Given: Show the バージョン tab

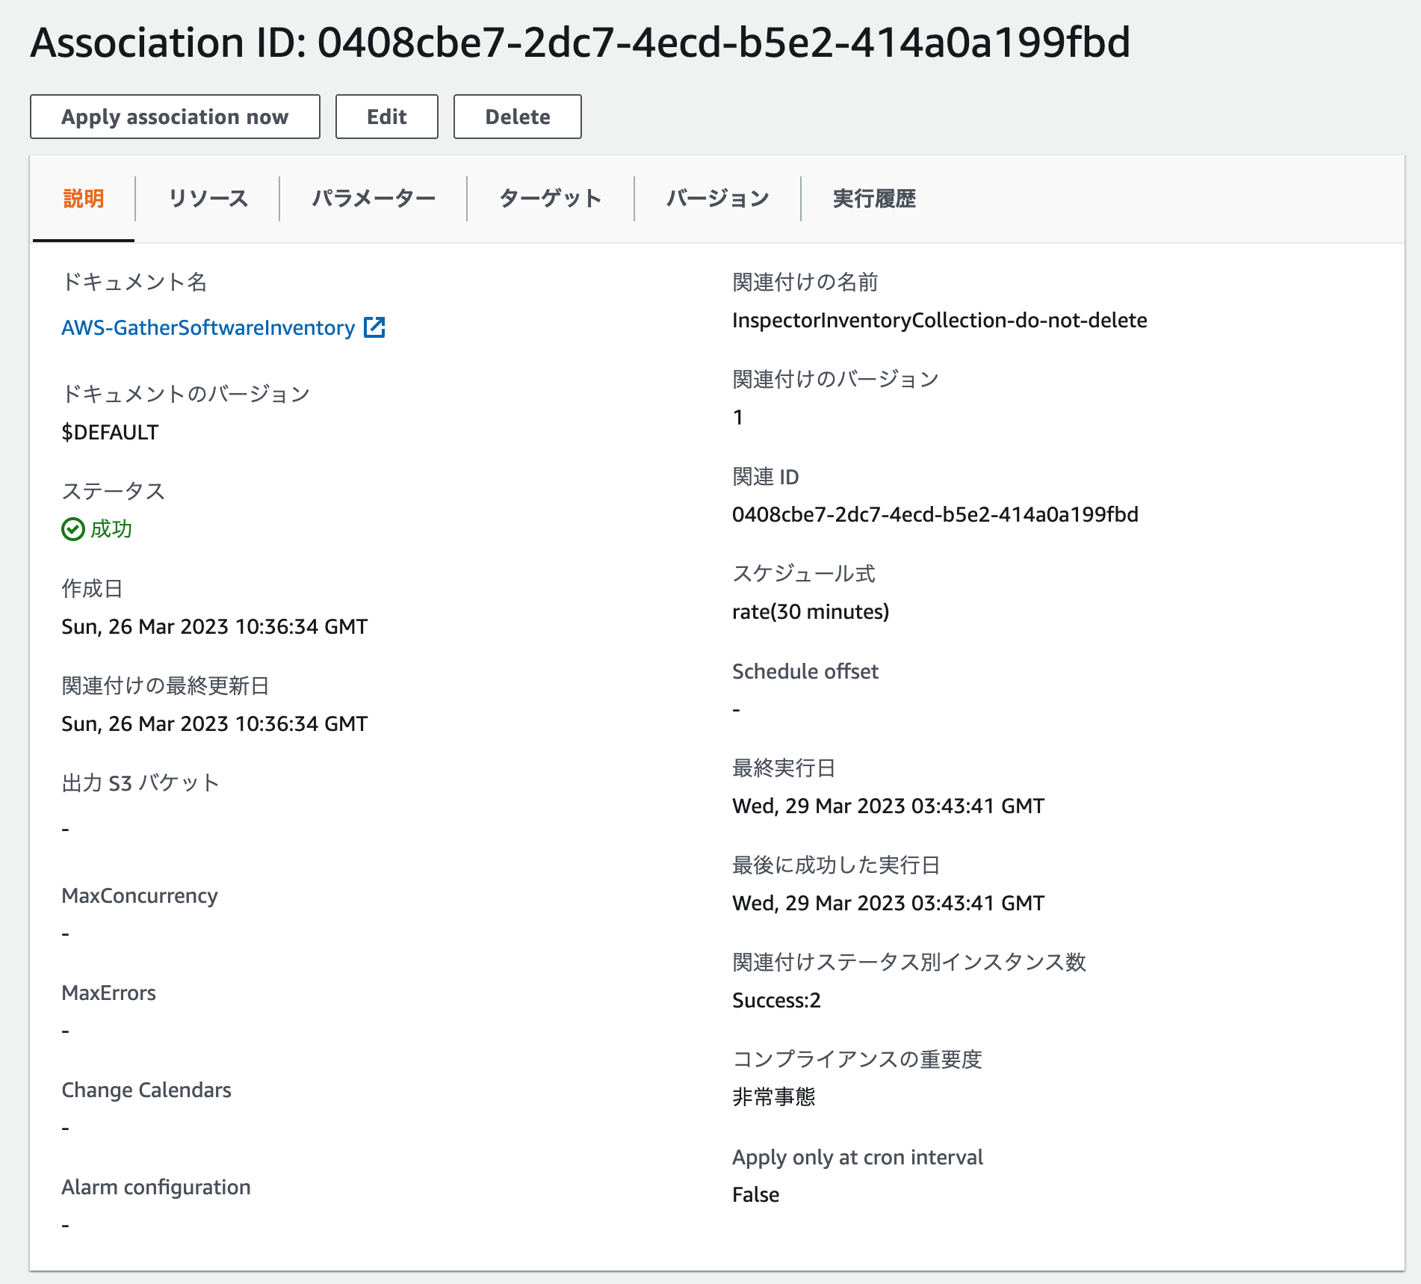Looking at the screenshot, I should (717, 199).
